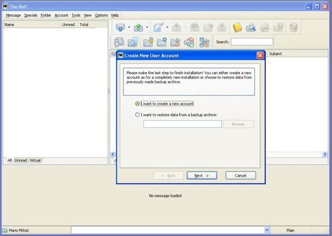Viewport: 332px width, 236px height.
Task: Expand the Send Mail dropdown arrow
Action: coord(147,28)
